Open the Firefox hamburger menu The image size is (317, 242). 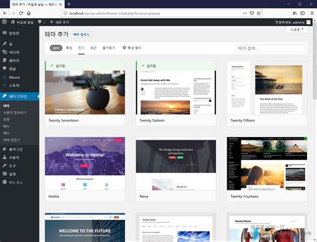(312, 13)
